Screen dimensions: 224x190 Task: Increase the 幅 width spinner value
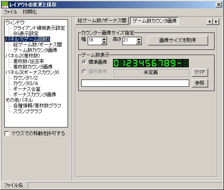104,39
